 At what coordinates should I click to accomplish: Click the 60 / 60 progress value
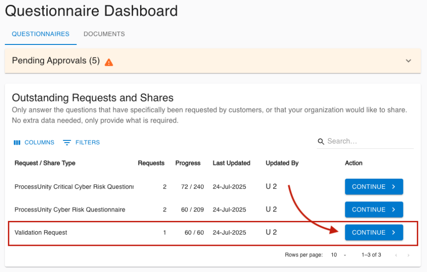coord(194,232)
